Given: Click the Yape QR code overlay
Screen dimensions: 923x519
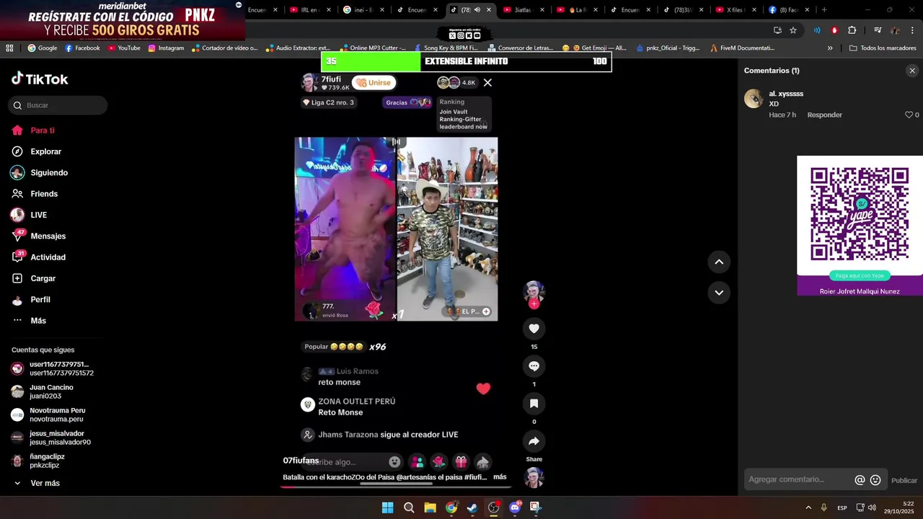Looking at the screenshot, I should tap(860, 215).
